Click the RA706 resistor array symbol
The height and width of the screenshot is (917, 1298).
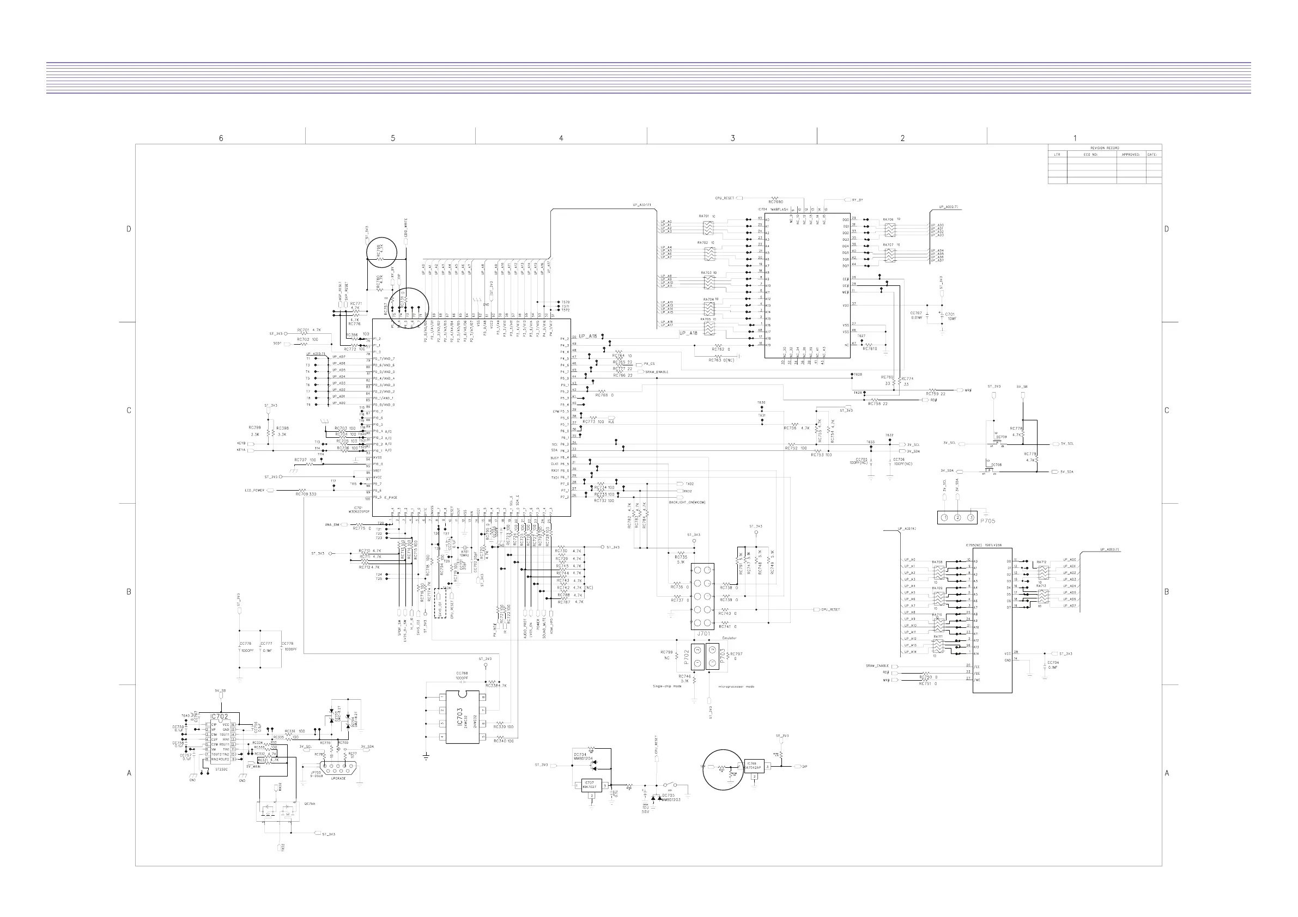pyautogui.click(x=889, y=230)
